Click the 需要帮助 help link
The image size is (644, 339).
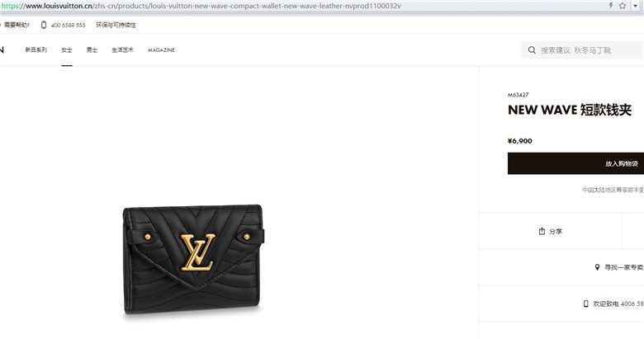[x=17, y=25]
